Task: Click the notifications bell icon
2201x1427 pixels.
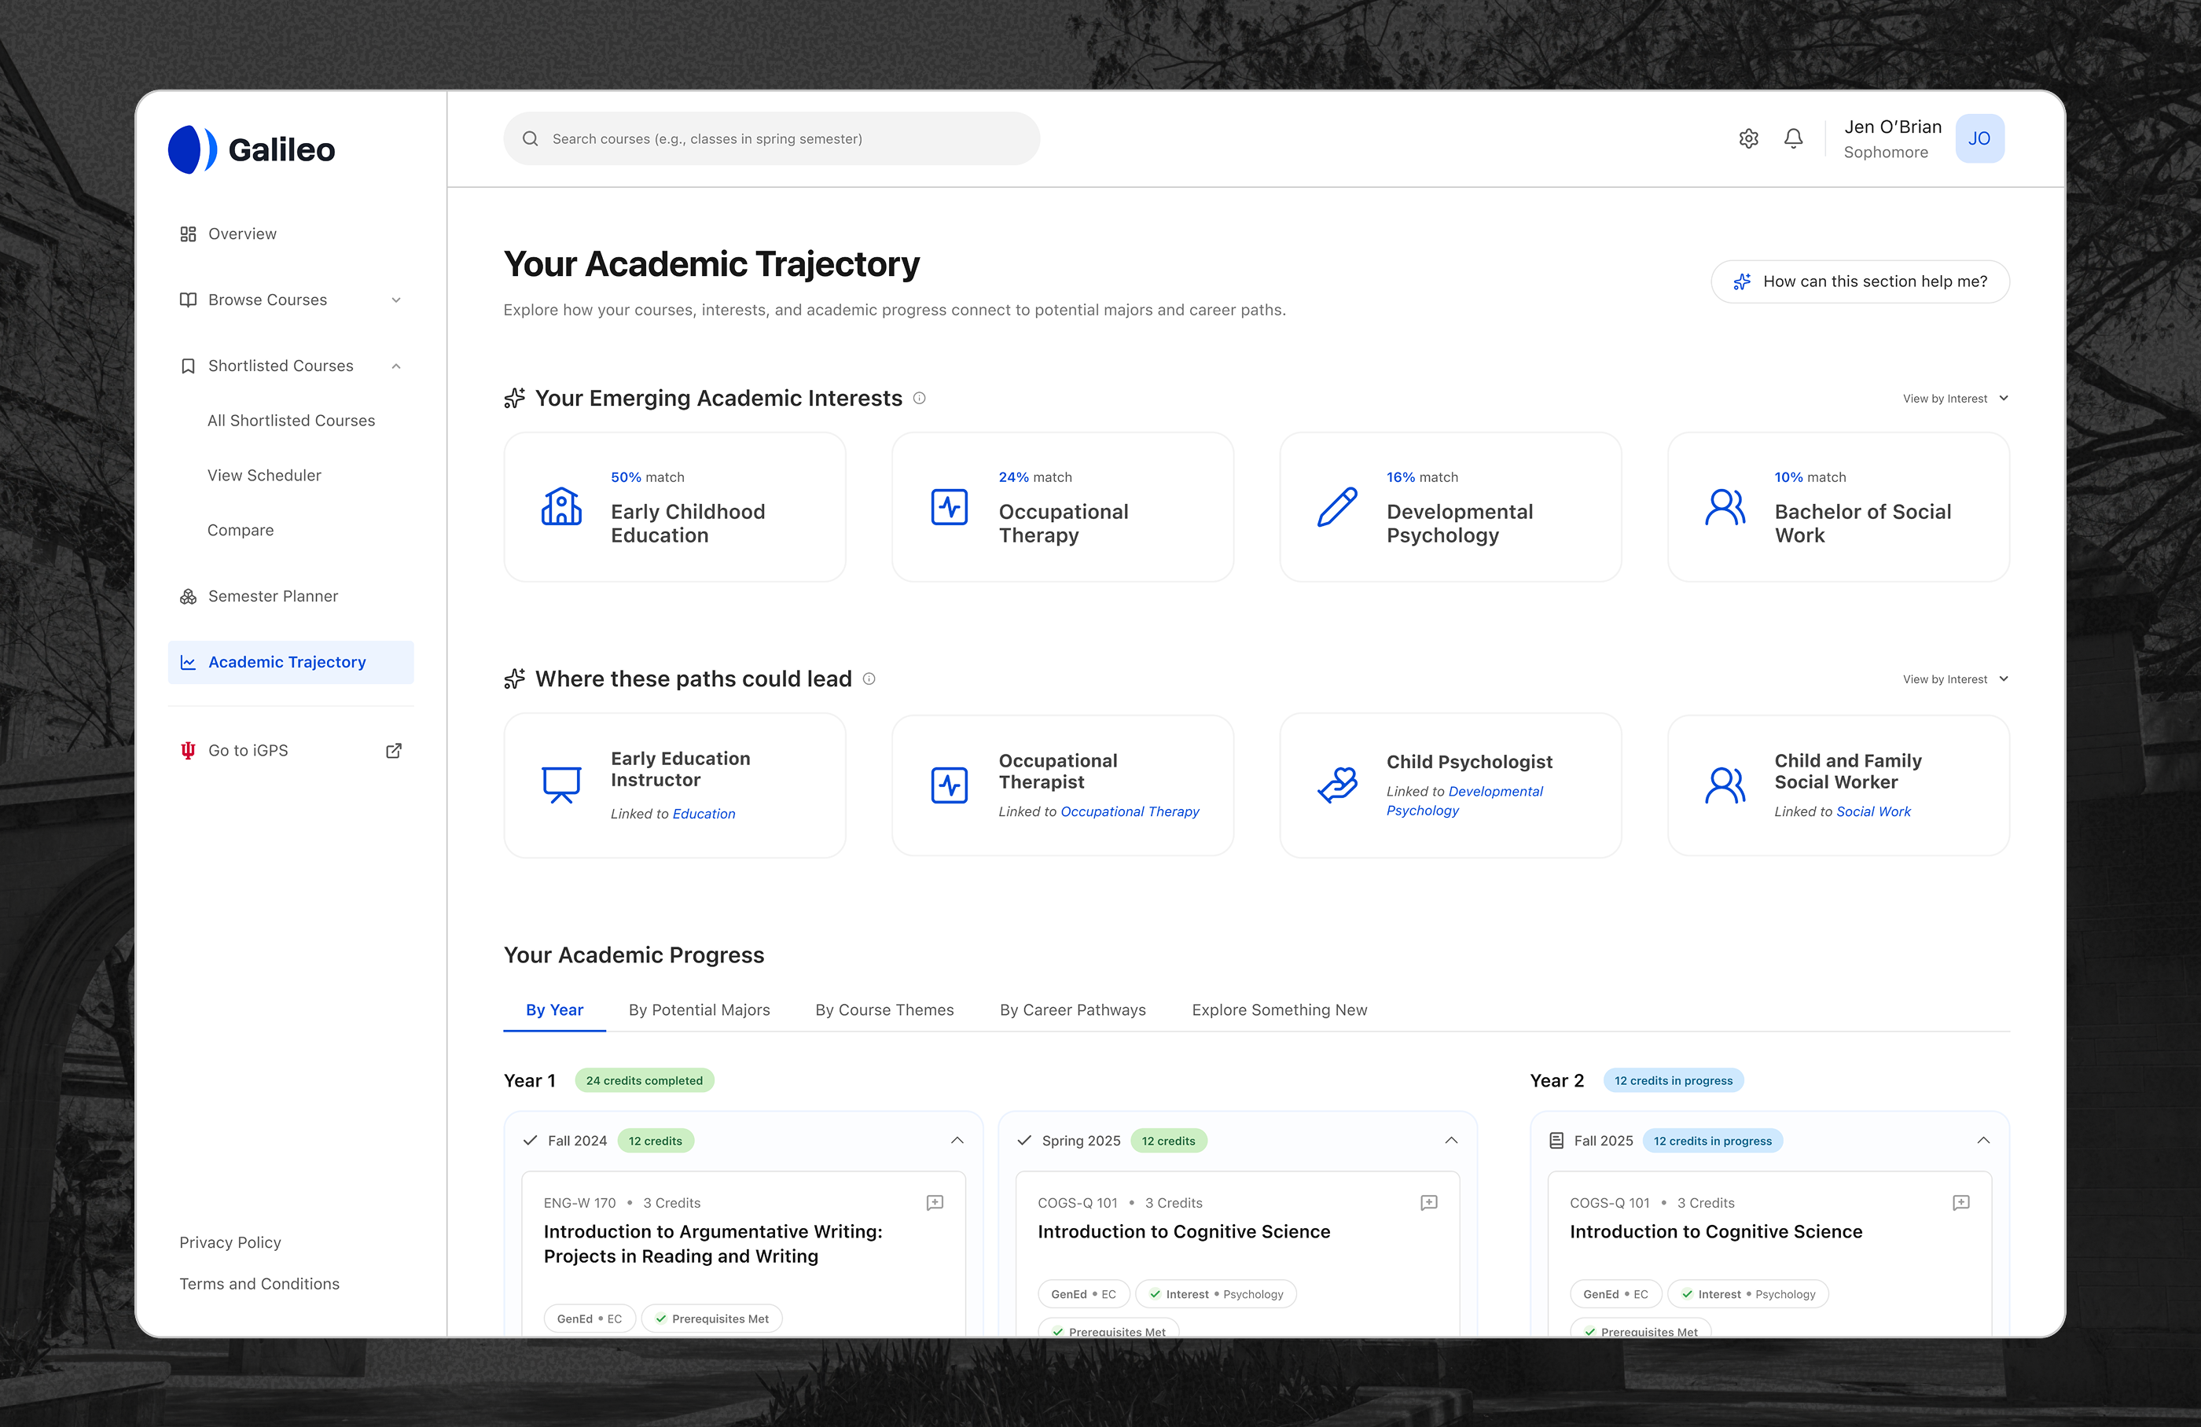Action: [x=1793, y=138]
